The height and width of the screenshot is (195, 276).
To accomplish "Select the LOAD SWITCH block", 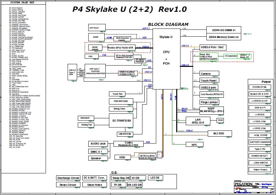I will coord(260,163).
